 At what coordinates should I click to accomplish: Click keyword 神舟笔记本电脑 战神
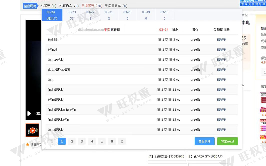coord(62,110)
